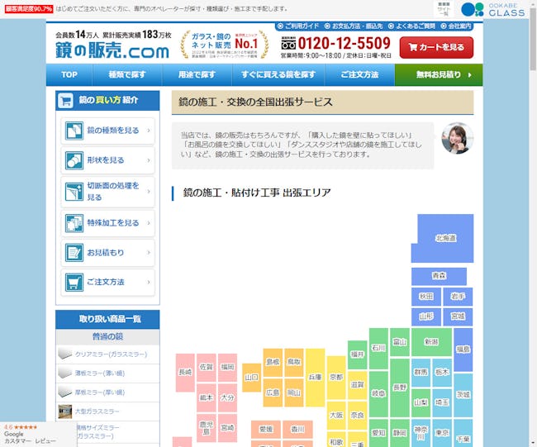The image size is (537, 447).
Task: Open the 用途で探す navigation tab
Action: 197,75
